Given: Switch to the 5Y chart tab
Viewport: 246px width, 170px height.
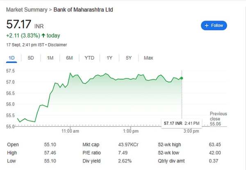Looking at the screenshot, I should coord(129,58).
